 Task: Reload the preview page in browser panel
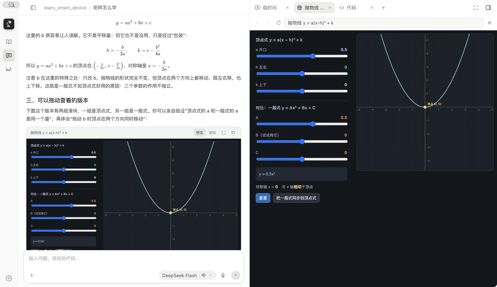tap(278, 23)
